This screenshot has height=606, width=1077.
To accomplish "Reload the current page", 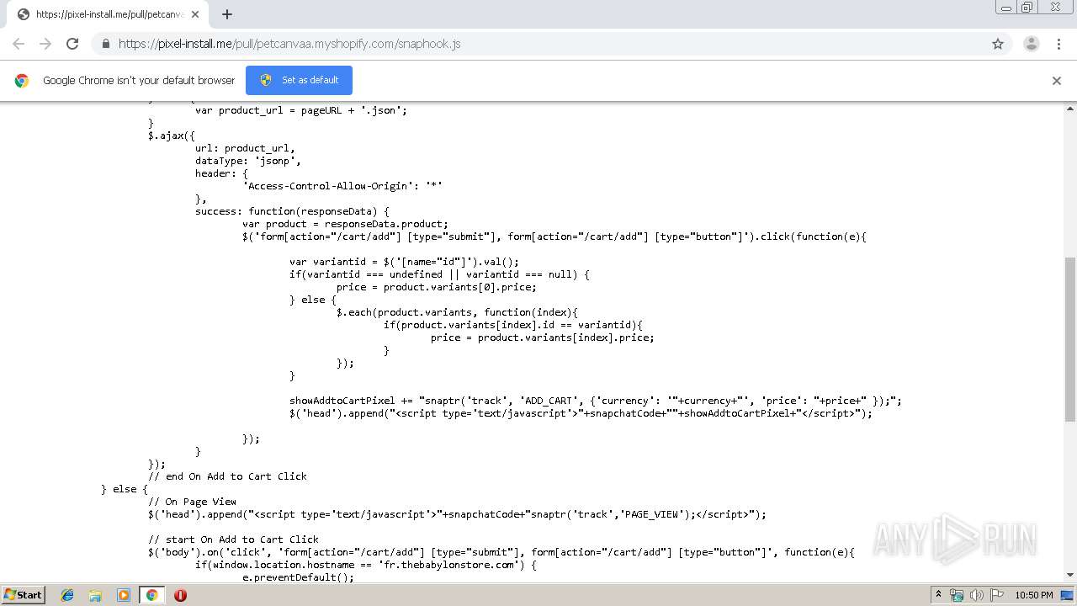I will coord(72,44).
